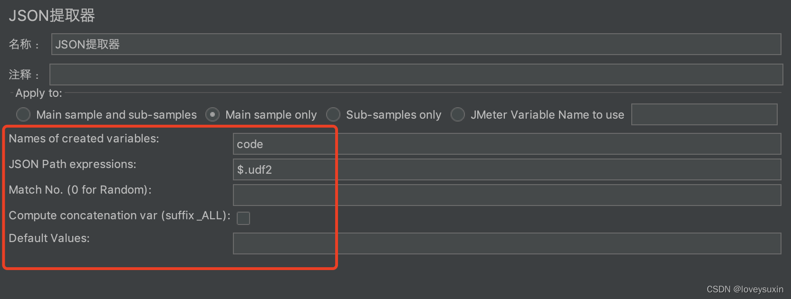Screen dimensions: 791x299
Task: Click the JSON提取器 title heading
Action: tap(51, 16)
